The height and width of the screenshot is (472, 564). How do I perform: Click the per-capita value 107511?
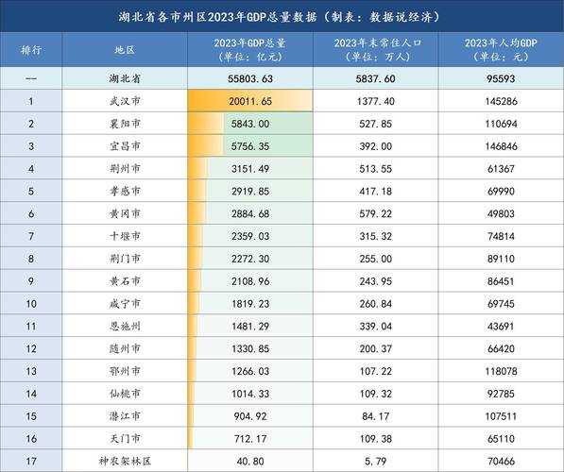pyautogui.click(x=501, y=416)
